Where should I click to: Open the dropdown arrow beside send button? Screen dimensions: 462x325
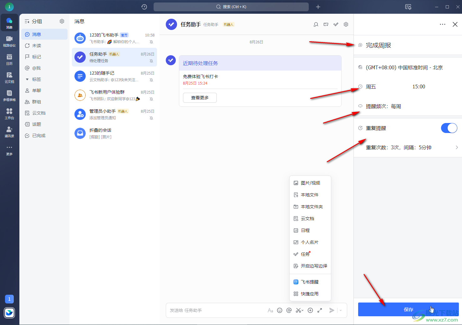(341, 310)
